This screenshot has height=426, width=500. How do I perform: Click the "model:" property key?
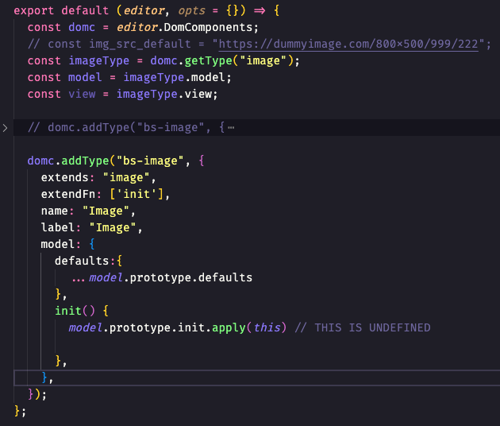click(60, 244)
